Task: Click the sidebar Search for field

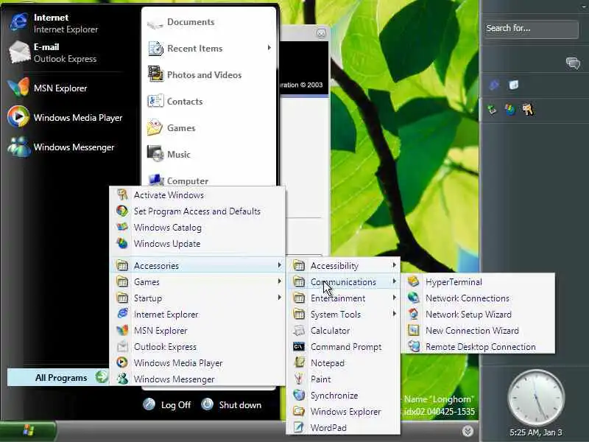Action: pyautogui.click(x=531, y=29)
